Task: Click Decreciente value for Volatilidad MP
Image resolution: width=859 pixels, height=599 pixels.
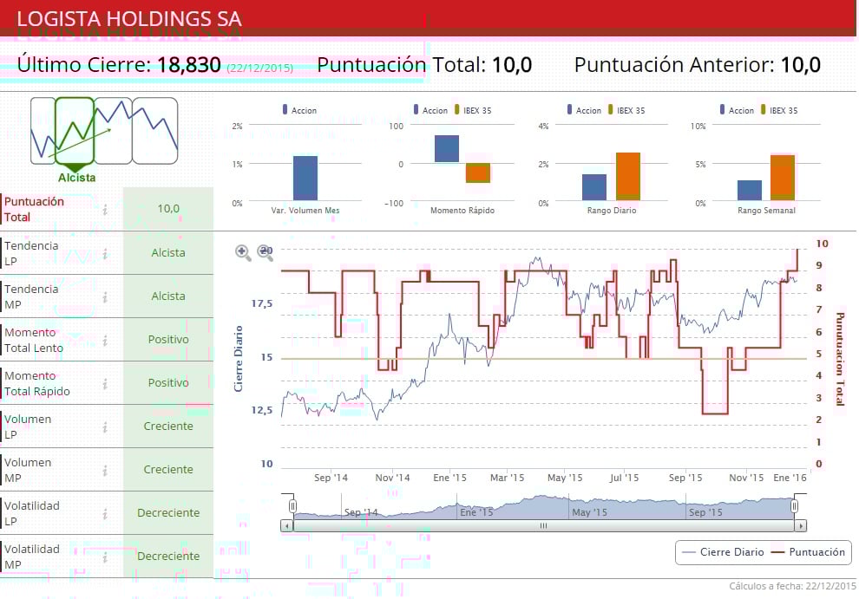Action: (x=168, y=556)
